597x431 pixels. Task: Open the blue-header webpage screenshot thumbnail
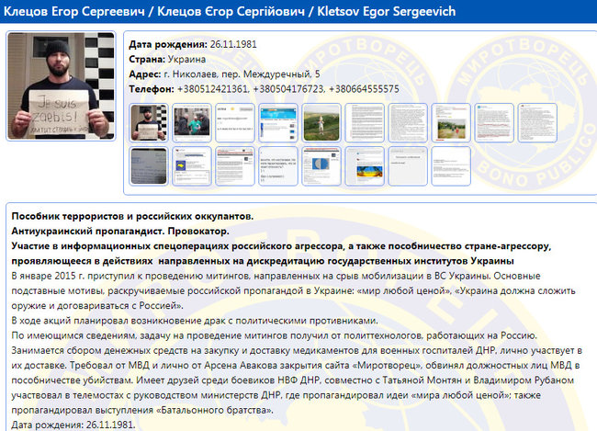[x=277, y=123]
